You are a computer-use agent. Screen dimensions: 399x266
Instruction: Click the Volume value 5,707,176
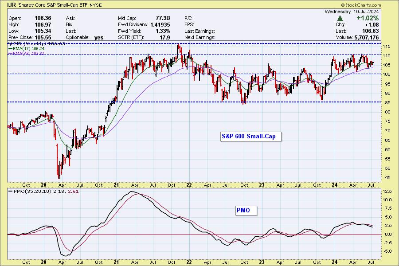(367, 37)
